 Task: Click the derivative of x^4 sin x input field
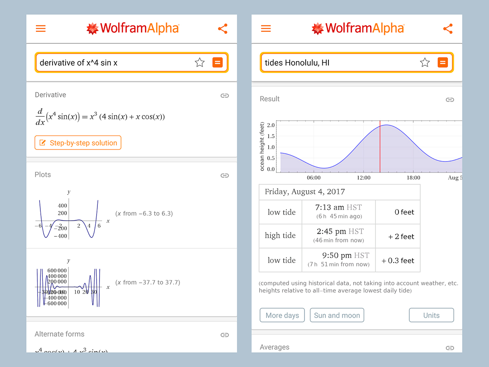tap(114, 63)
